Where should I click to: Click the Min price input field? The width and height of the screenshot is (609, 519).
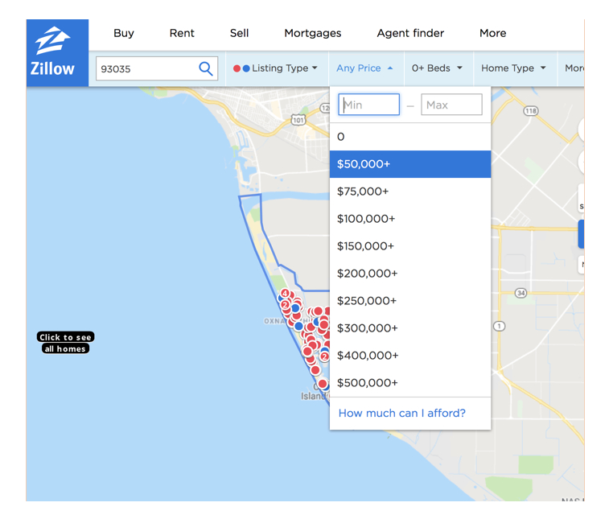[x=369, y=105]
